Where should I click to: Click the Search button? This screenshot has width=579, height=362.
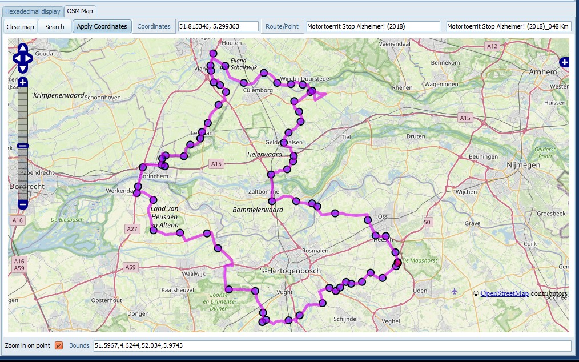pyautogui.click(x=55, y=26)
